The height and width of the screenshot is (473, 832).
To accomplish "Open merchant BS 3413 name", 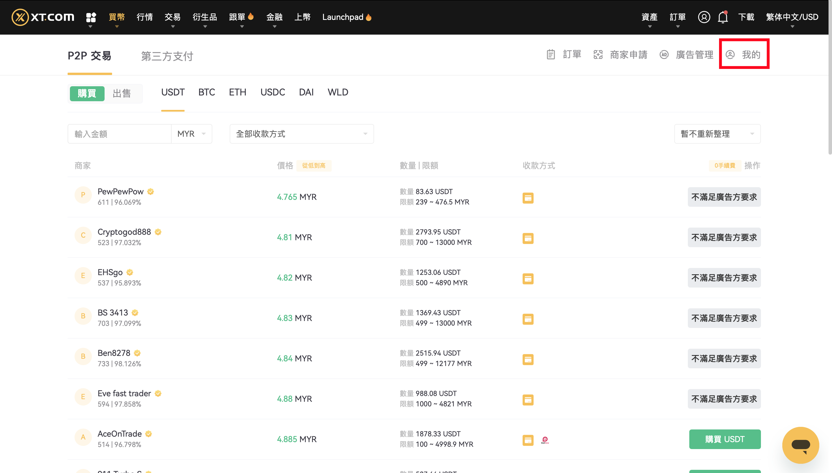I will (x=113, y=313).
